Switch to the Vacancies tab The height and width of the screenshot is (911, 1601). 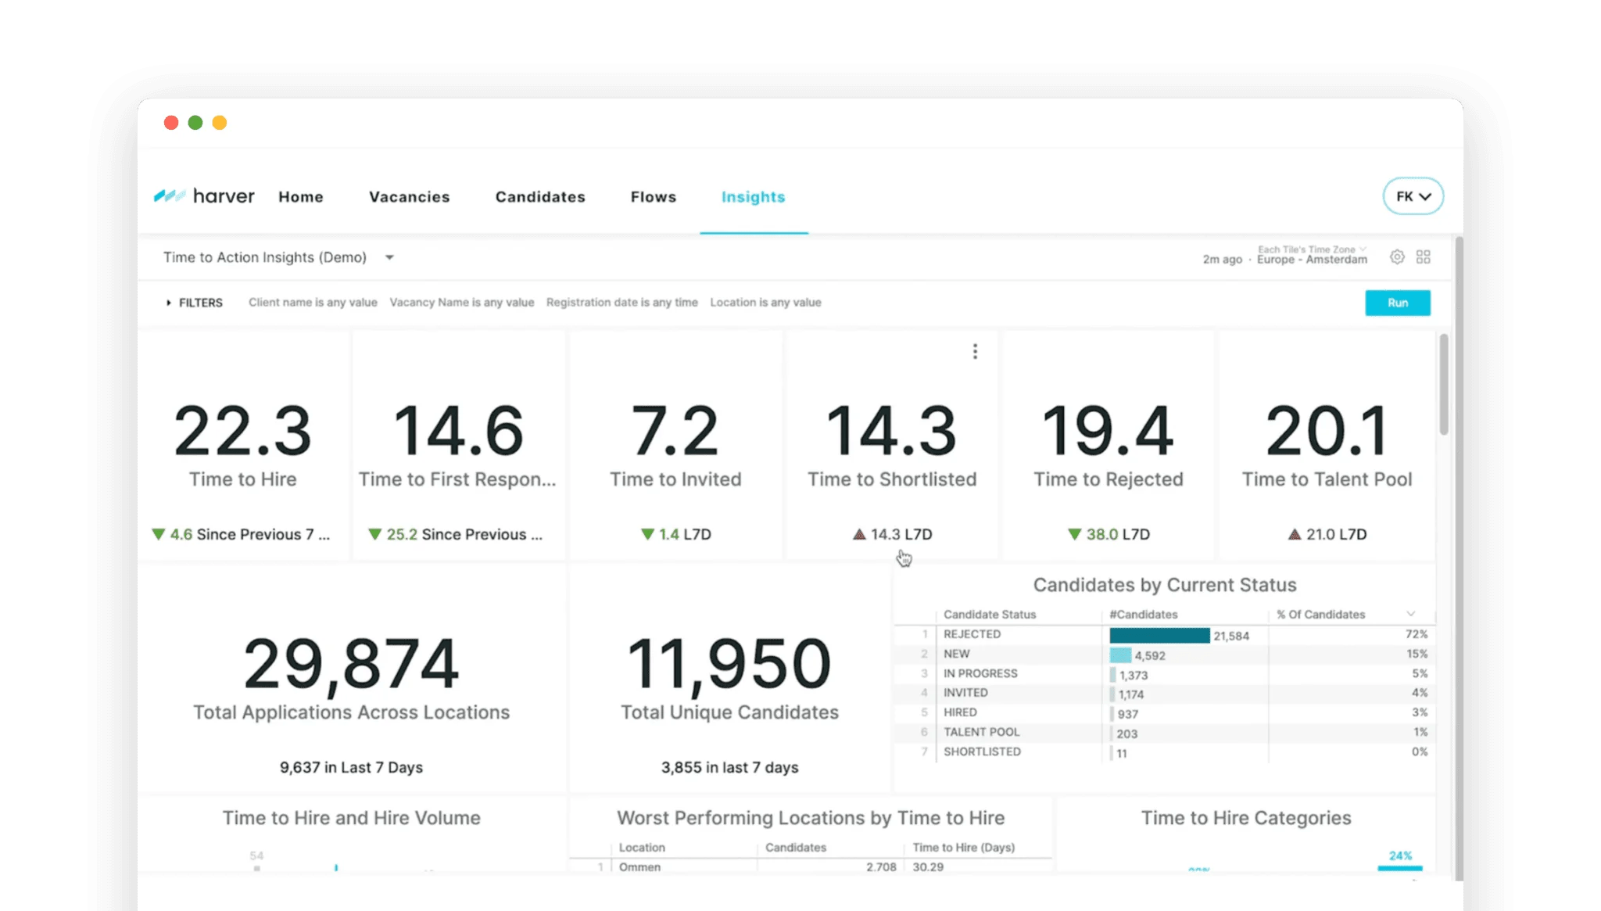[x=409, y=197]
